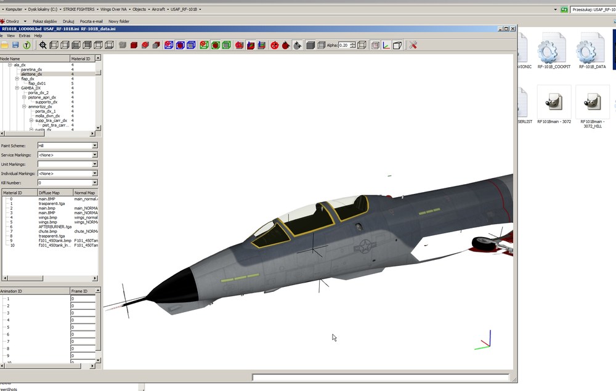This screenshot has width=616, height=391.
Task: Open RF-101B_COCKPIT file in Explorer window
Action: pyautogui.click(x=554, y=52)
